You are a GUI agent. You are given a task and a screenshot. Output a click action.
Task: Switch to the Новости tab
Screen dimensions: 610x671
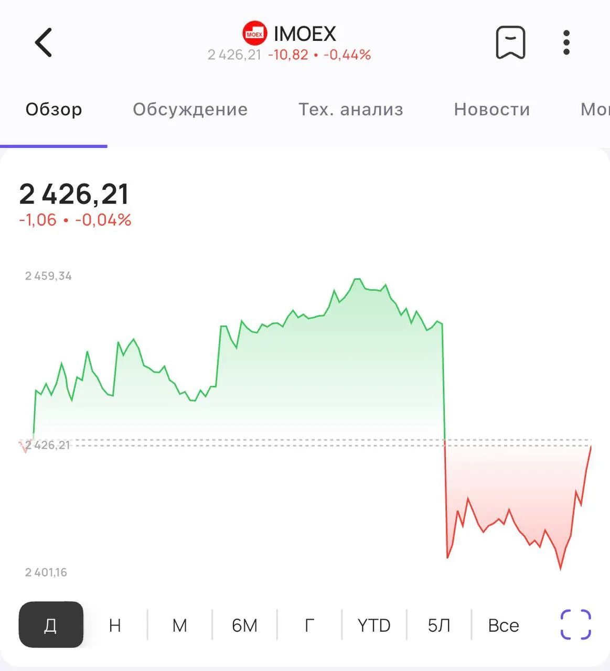point(492,110)
